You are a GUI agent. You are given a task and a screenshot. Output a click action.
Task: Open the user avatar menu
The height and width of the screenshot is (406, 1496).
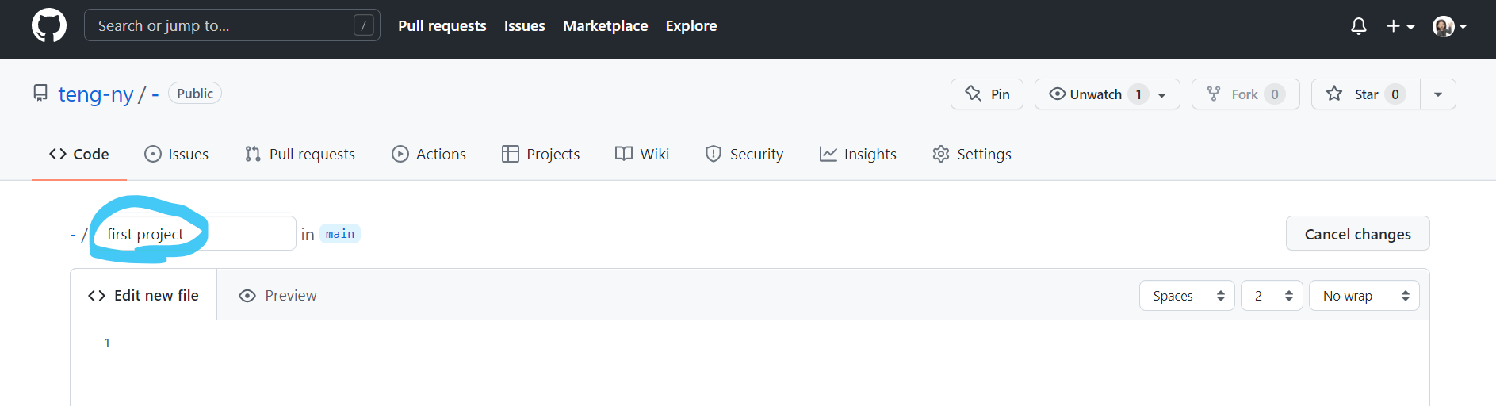click(1449, 26)
